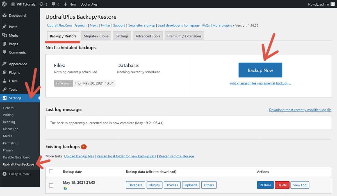This screenshot has width=337, height=196.
Task: Switch to Migrate / Clone tab
Action: pos(96,36)
